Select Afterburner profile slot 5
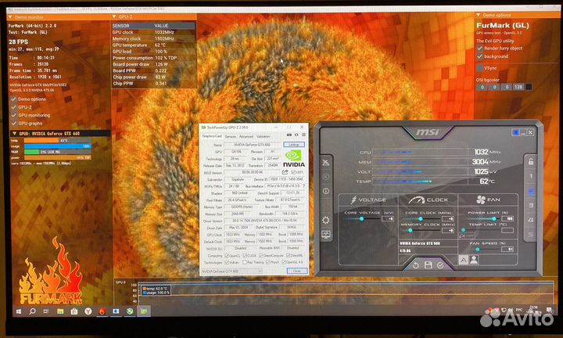The height and width of the screenshot is (338, 563). pos(531,235)
